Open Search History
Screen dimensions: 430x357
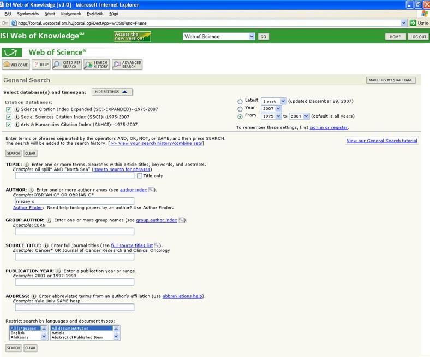(97, 65)
